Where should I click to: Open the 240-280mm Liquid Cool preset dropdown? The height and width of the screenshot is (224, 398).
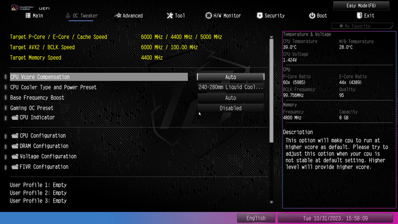click(x=230, y=87)
